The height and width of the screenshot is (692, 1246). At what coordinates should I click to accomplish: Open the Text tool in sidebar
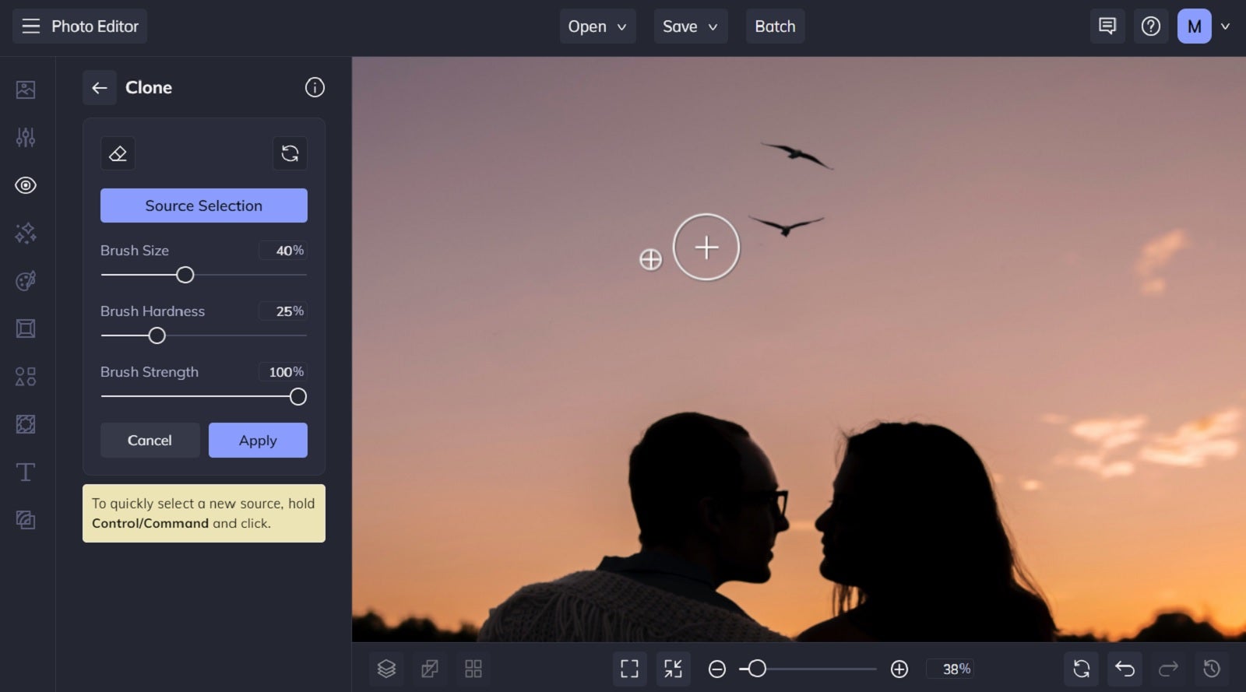pos(26,472)
